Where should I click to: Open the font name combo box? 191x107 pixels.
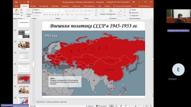pos(51,11)
